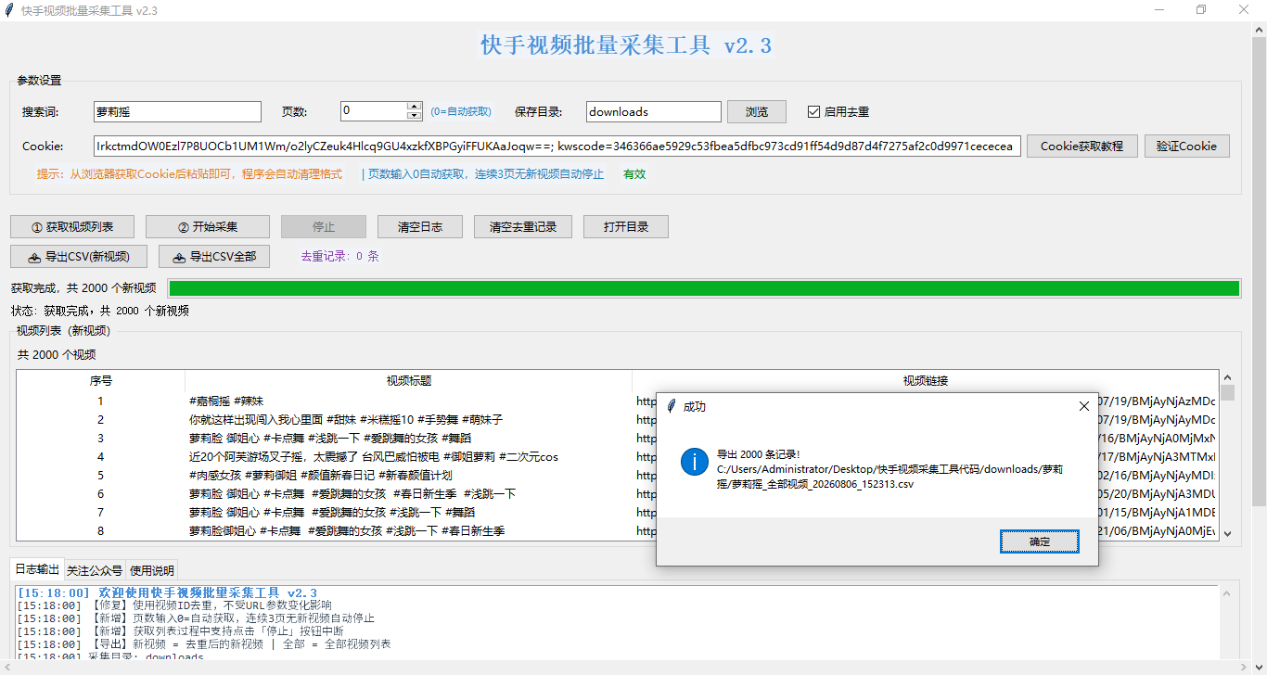Confirm the dialog with 确定 button
The width and height of the screenshot is (1267, 675).
point(1040,541)
